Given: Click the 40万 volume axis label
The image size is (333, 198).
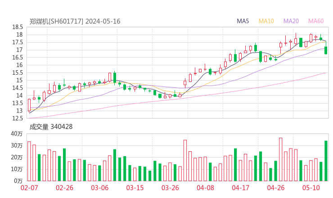Looking at the screenshot, I should click(x=17, y=134).
